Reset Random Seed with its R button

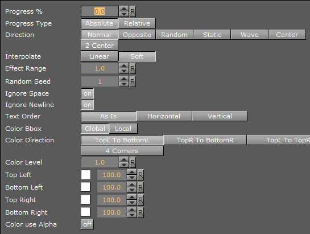pos(133,81)
